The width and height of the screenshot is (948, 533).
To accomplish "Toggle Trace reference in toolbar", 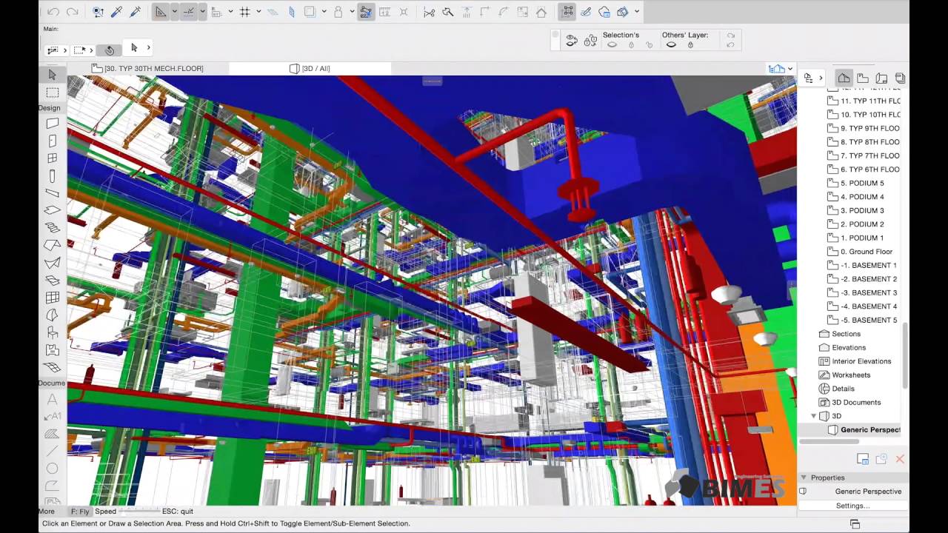I will 310,12.
